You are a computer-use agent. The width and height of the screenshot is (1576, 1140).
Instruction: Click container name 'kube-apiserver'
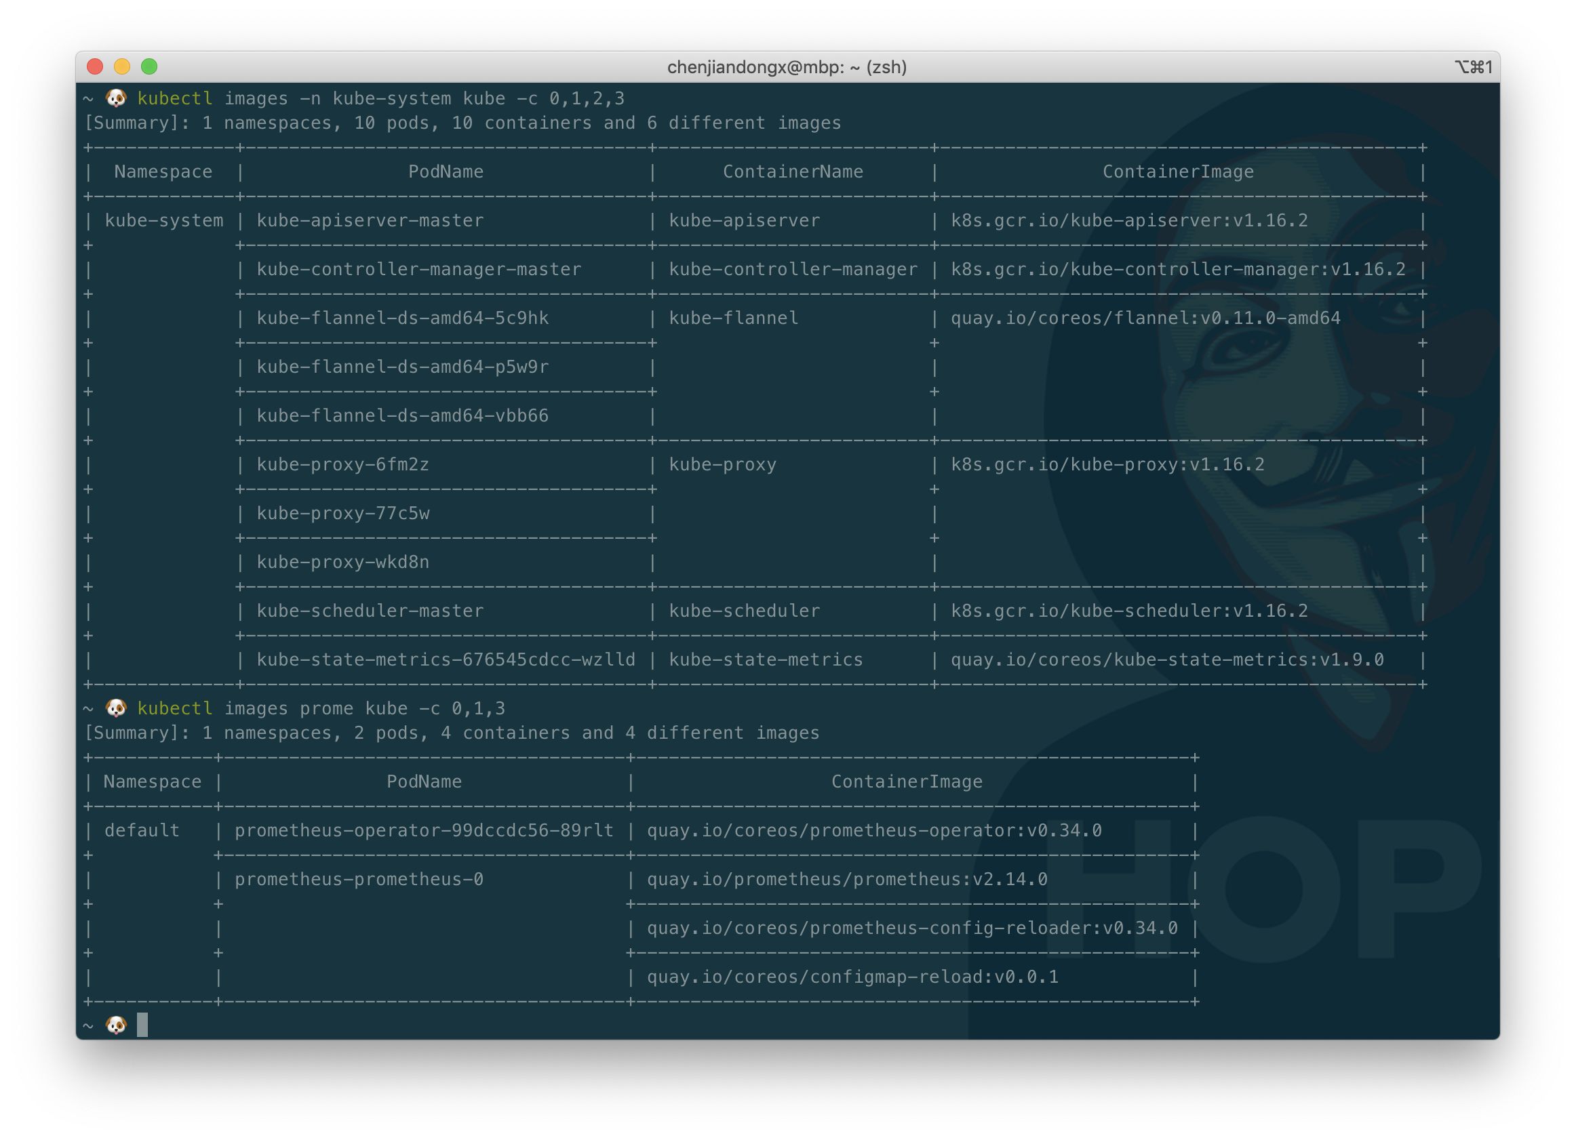point(744,221)
